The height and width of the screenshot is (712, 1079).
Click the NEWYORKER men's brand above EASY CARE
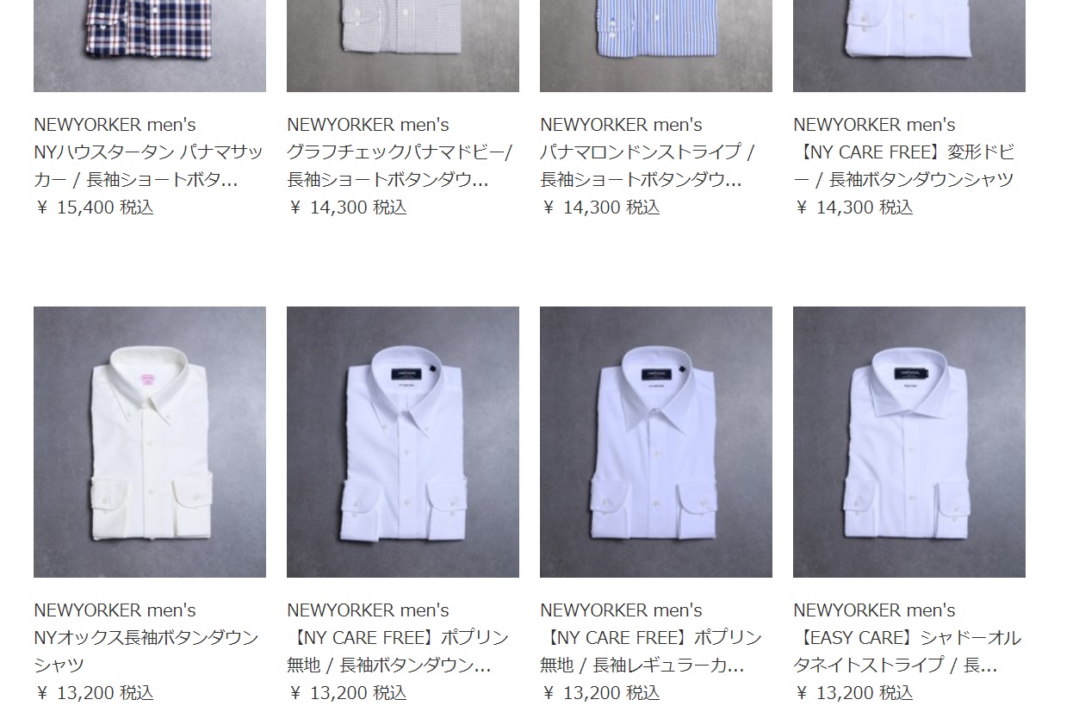(x=874, y=610)
